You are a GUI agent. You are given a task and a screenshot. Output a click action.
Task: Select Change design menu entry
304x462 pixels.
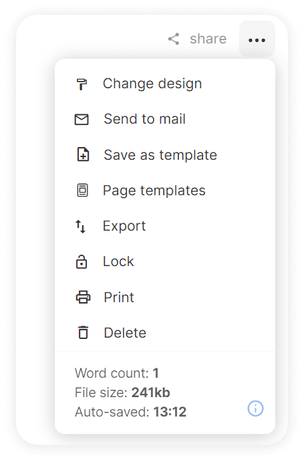click(x=165, y=84)
